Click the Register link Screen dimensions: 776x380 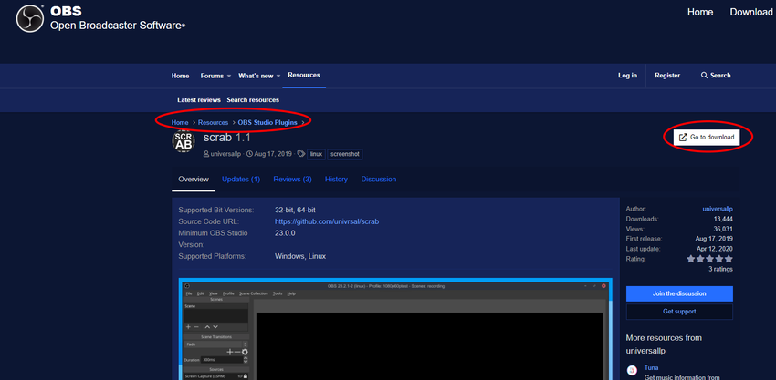click(x=667, y=76)
